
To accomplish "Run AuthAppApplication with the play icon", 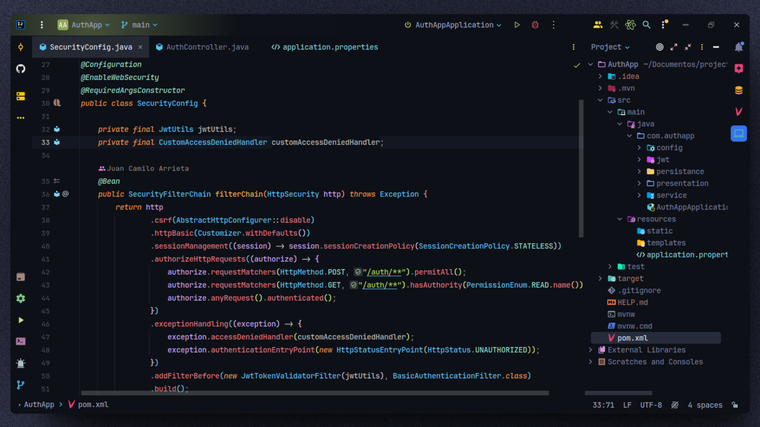I will coord(517,25).
